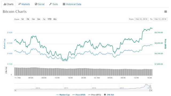The width and height of the screenshot is (171, 96).
Task: Switch to the Charts tab
Action: [9, 4]
